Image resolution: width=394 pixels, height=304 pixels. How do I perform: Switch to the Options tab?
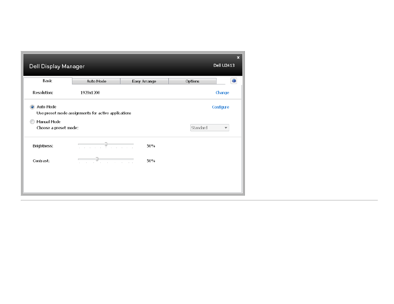point(192,81)
